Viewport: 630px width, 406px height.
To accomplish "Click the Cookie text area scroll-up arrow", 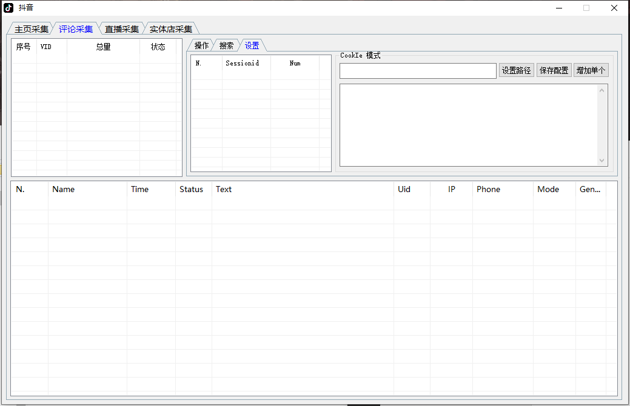I will 602,91.
